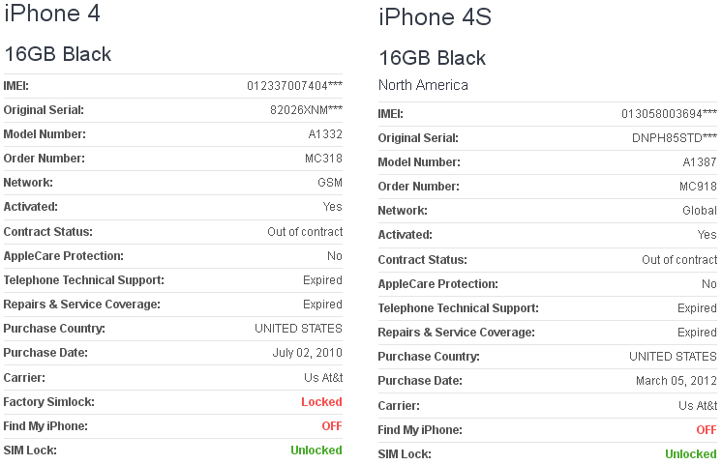The image size is (722, 465).
Task: Click model number A1332
Action: coord(325,134)
